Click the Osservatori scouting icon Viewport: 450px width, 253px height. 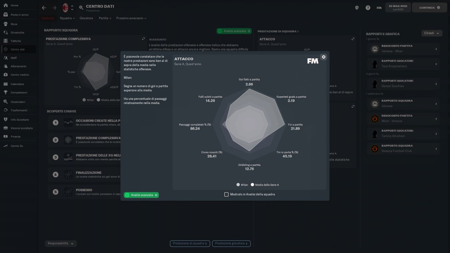click(6, 102)
